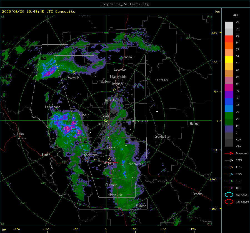This screenshot has height=233, width=250.
Task: Click the magenta 18TS arrow icon
Action: [229, 188]
